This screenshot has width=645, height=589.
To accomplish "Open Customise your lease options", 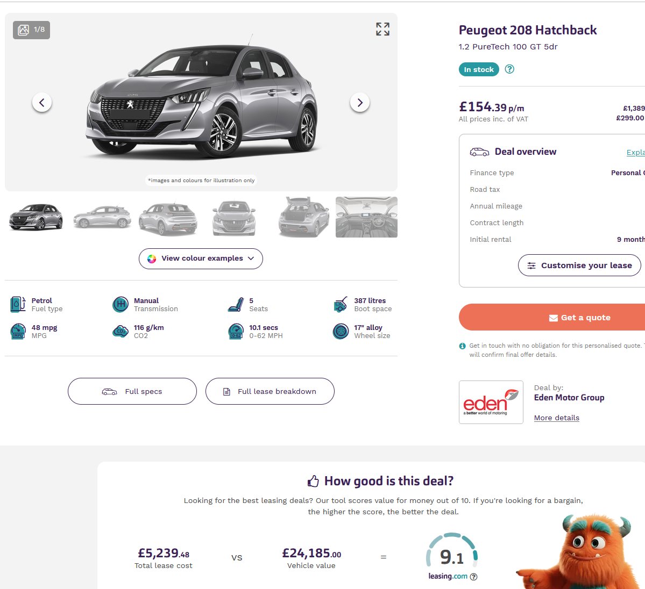I will click(579, 265).
